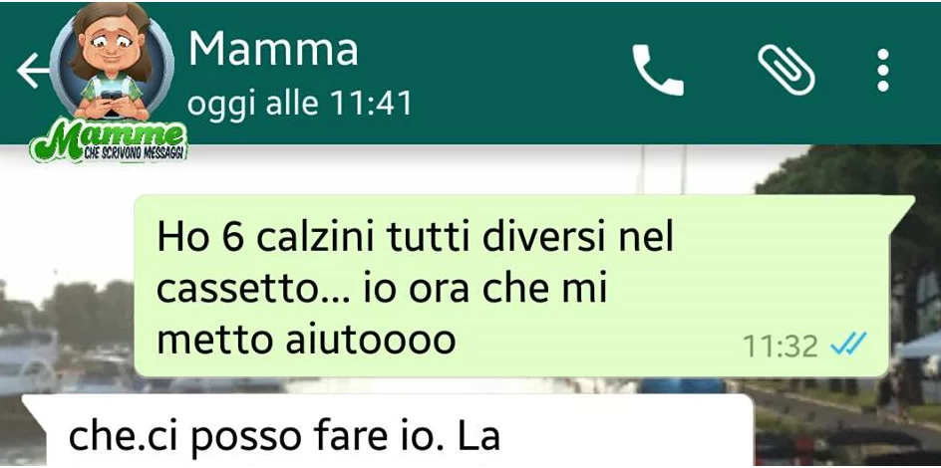This screenshot has width=941, height=468.
Task: Tap the 11:32 message timestamp
Action: [x=780, y=346]
